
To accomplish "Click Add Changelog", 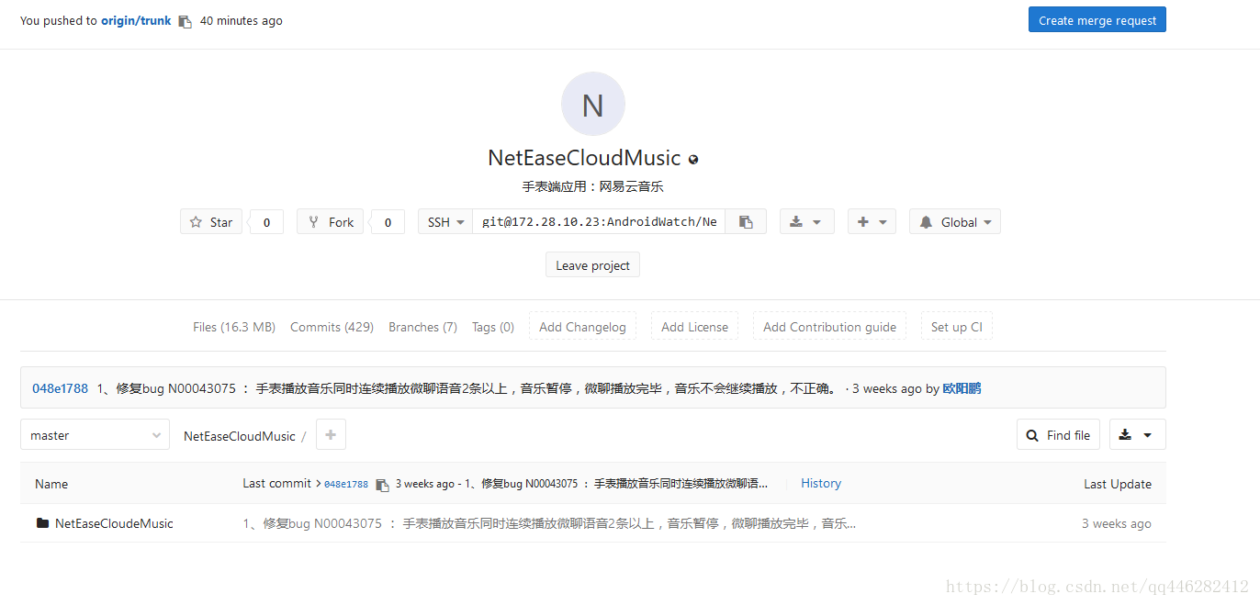I will tap(582, 327).
